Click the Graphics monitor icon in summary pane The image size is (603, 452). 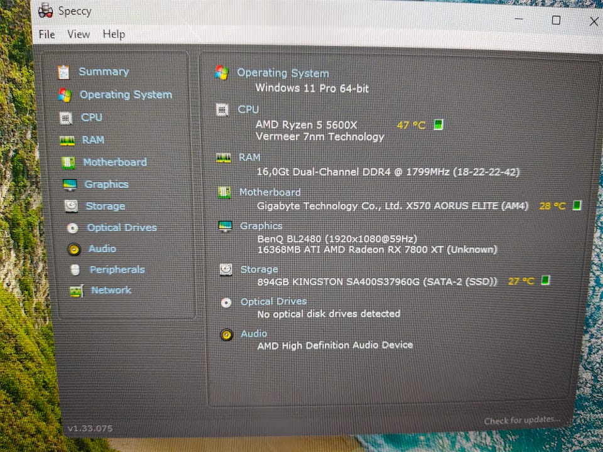coord(225,227)
